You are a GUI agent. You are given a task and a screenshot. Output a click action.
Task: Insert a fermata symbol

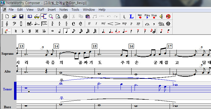click(147, 24)
